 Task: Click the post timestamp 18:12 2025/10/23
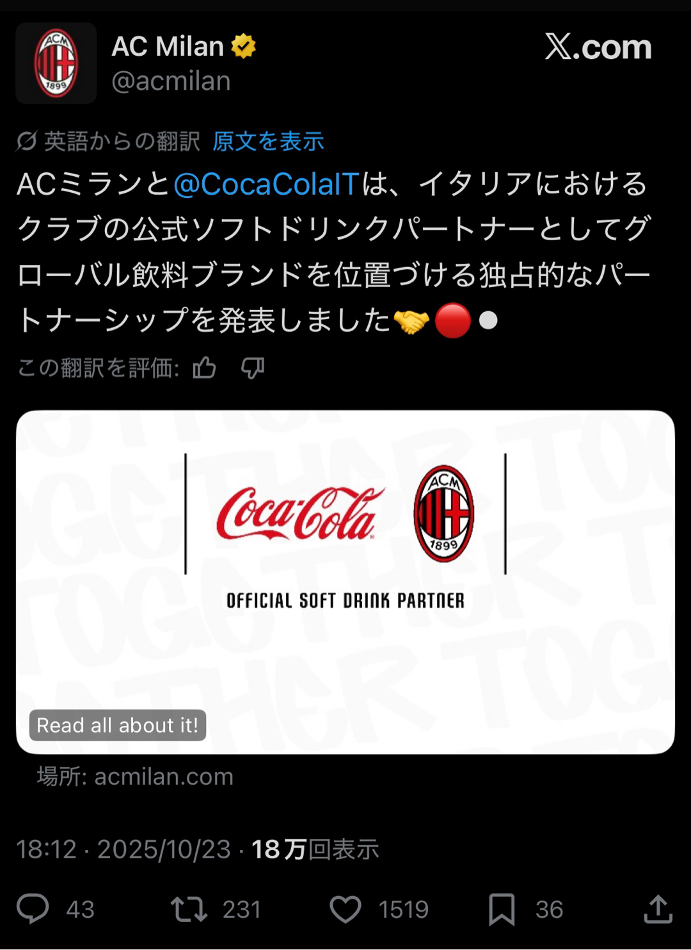tap(123, 849)
